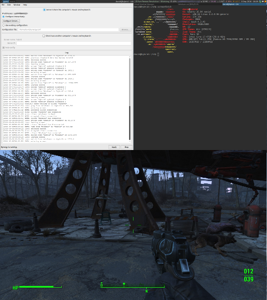Click the orange tray icon at the panel's far right
The width and height of the screenshot is (267, 300).
pos(265,1)
